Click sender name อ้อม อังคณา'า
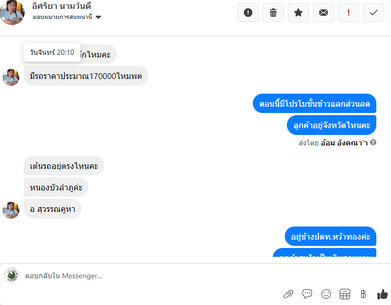This screenshot has width=391, height=305. point(344,143)
